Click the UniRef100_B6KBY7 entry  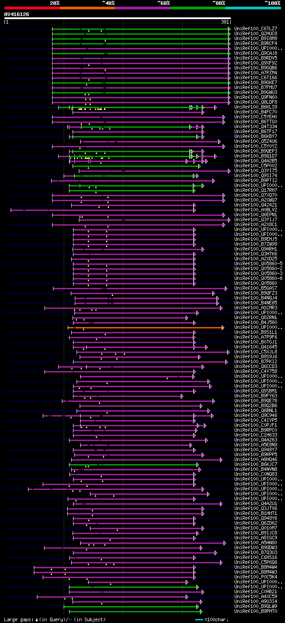point(256,137)
